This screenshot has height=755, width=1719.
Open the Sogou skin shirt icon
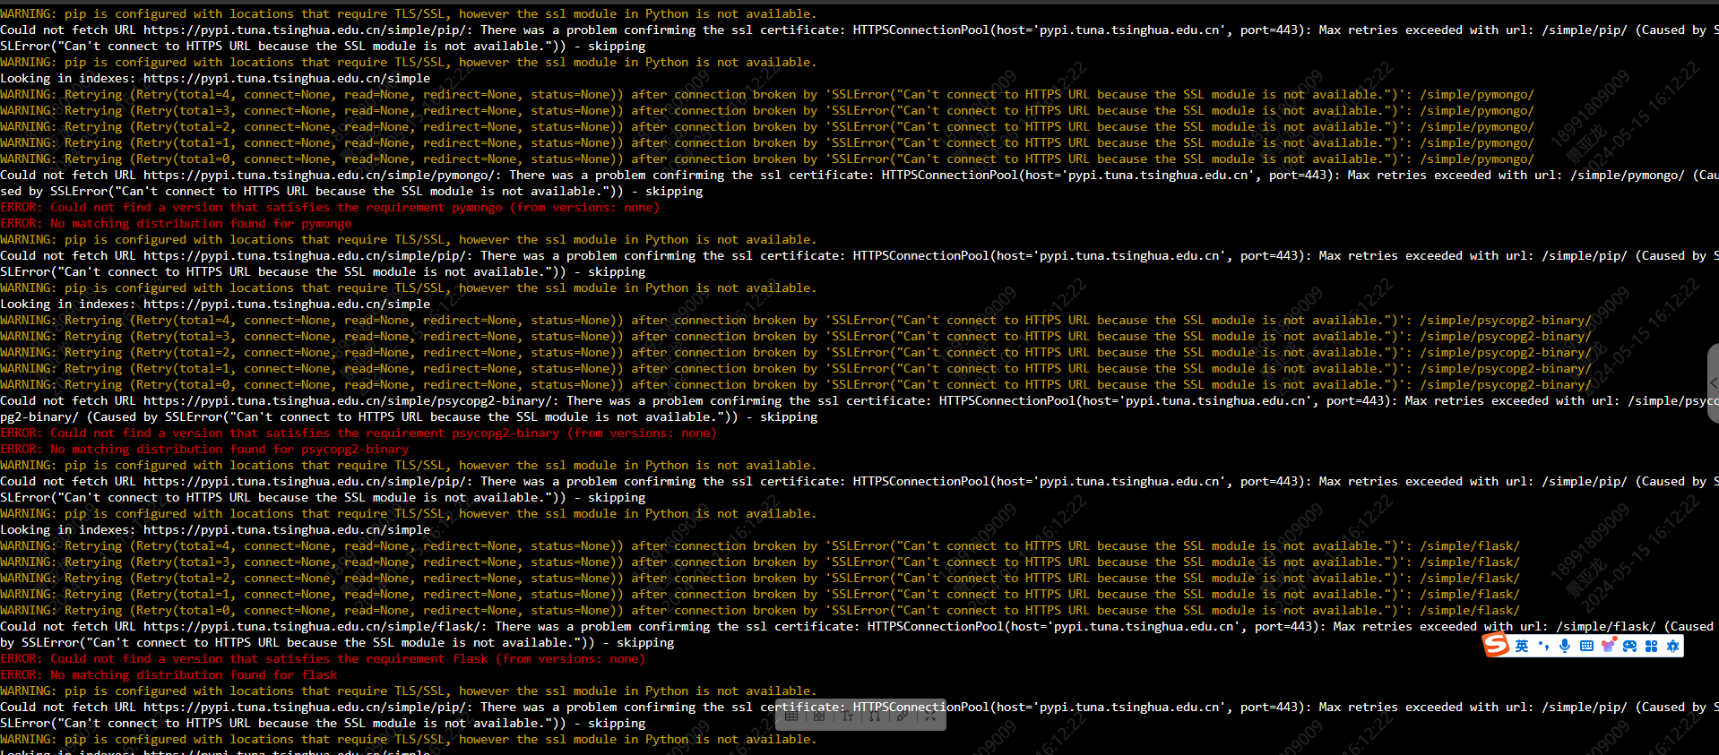click(1608, 645)
